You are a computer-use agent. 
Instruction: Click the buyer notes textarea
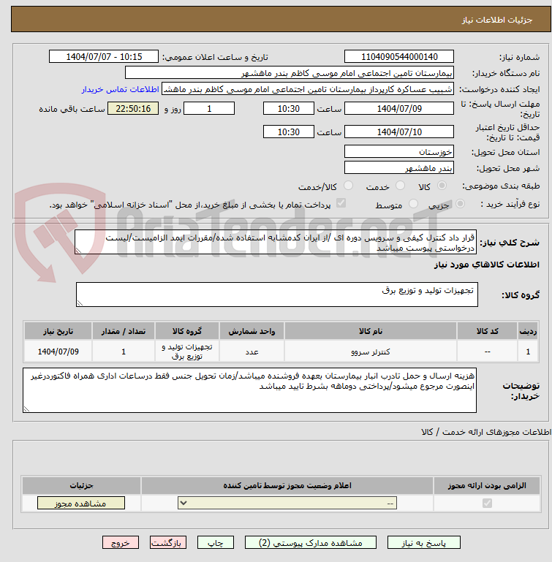(x=249, y=390)
